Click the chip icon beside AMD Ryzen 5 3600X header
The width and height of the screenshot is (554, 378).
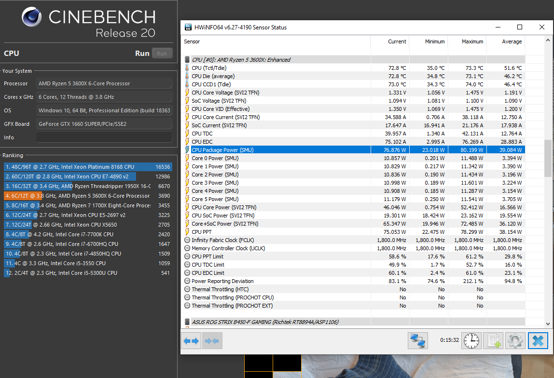(x=187, y=60)
